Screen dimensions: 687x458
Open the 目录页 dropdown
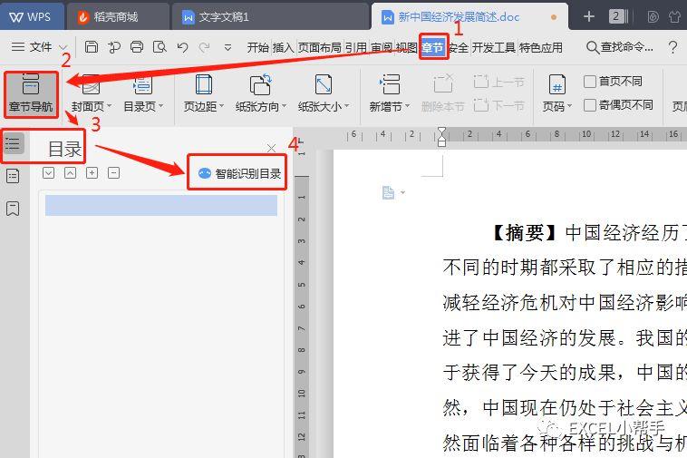click(143, 93)
